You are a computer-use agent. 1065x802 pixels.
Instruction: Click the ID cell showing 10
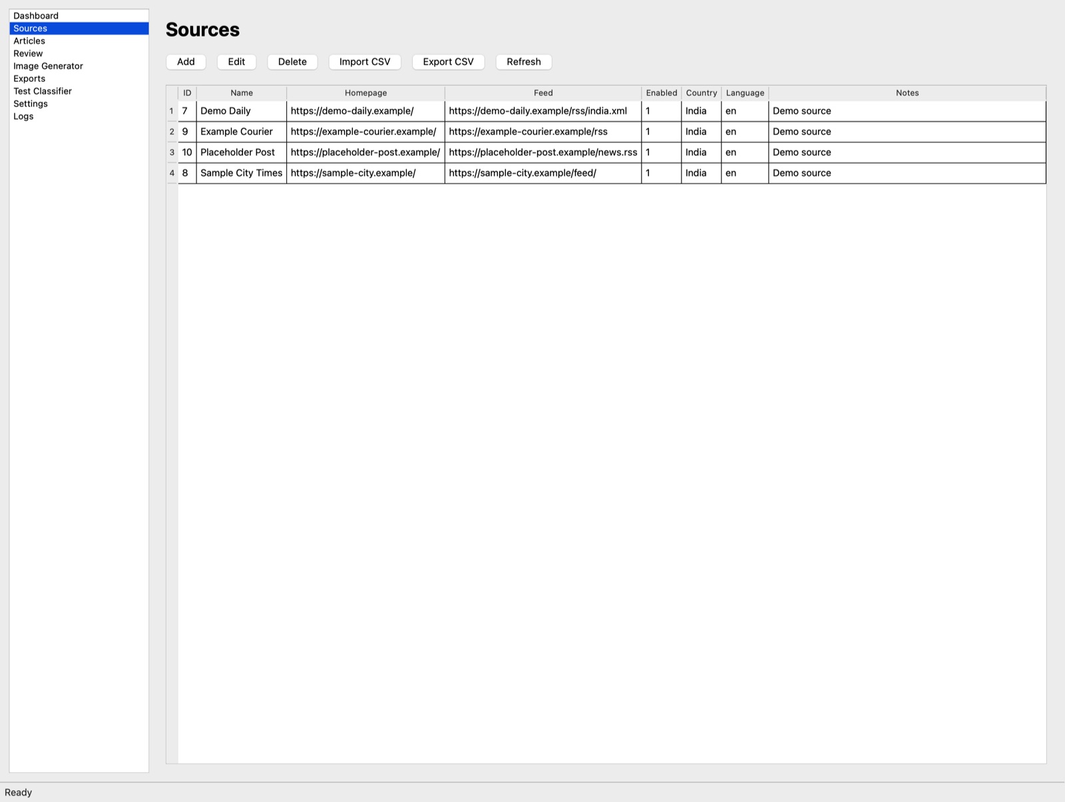tap(187, 152)
